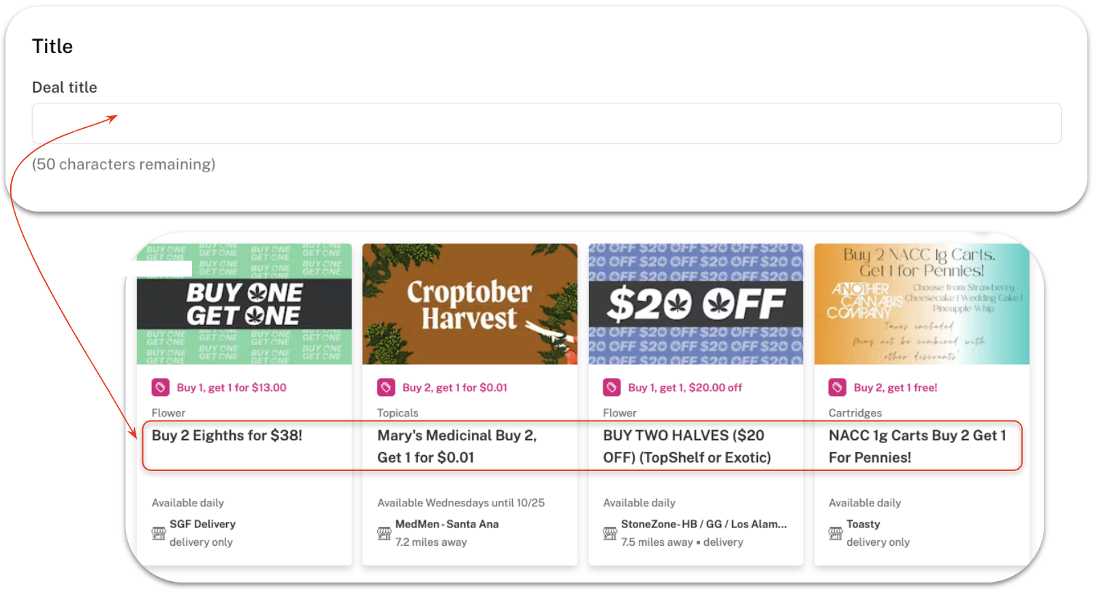Open the NACC 1g Carts promo image
The width and height of the screenshot is (1093, 590).
(x=921, y=304)
